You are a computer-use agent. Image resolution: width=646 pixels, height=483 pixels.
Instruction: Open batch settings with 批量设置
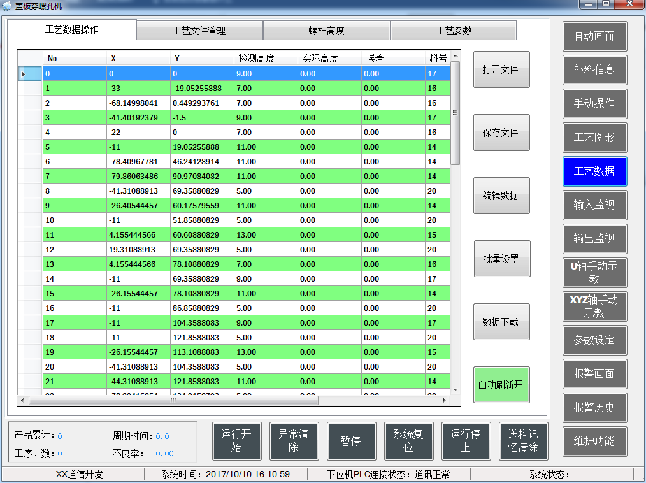pos(501,259)
